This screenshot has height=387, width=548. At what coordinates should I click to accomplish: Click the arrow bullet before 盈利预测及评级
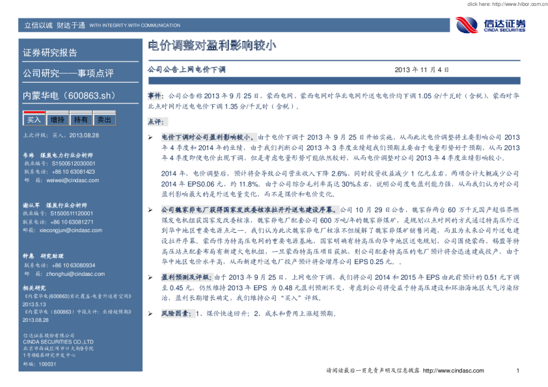click(x=150, y=276)
